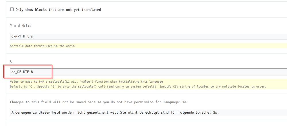Click the "Value to pass to PHP's setlocale" description line
Viewport: 287px width, 126px height.
86,82
